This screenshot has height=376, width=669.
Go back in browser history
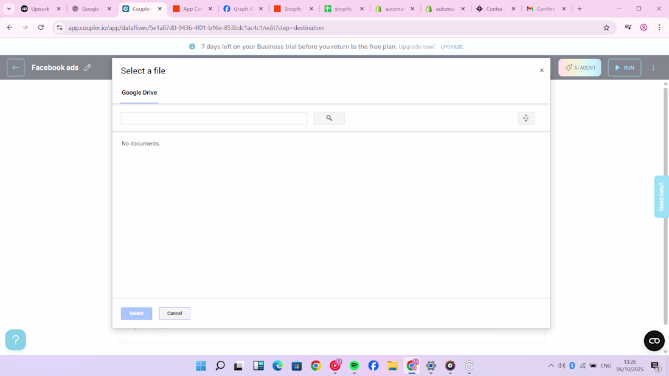pos(9,27)
